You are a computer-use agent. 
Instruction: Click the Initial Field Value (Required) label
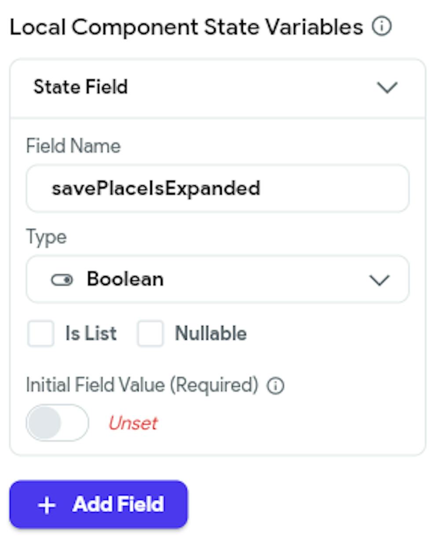click(x=142, y=385)
